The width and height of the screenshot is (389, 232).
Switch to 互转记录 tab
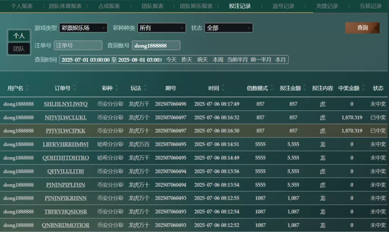(x=371, y=6)
